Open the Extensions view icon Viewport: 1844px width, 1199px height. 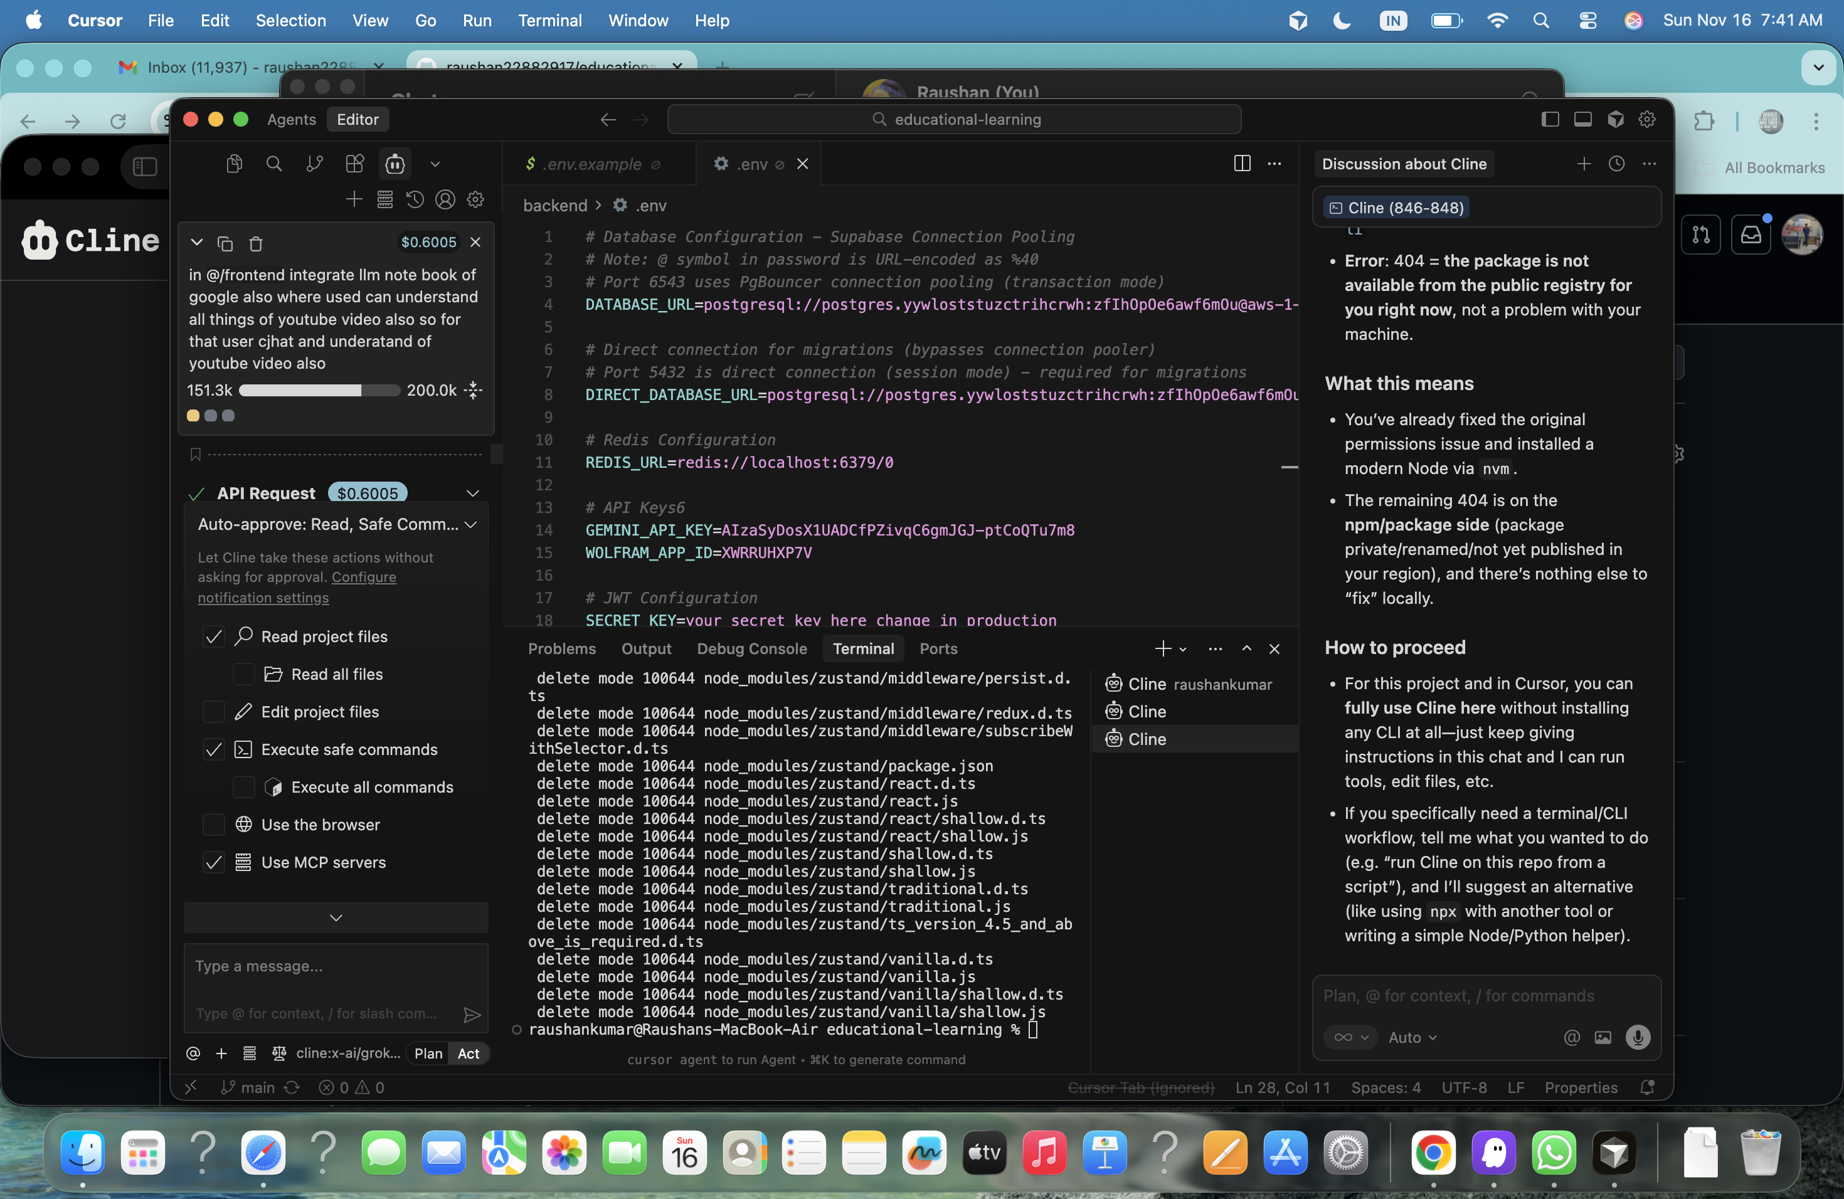[x=354, y=164]
